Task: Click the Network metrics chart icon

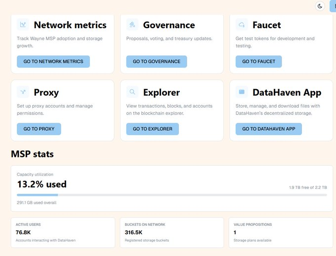Action: (23, 25)
